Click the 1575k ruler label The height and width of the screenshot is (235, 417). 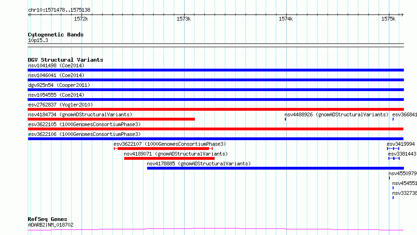(x=388, y=19)
